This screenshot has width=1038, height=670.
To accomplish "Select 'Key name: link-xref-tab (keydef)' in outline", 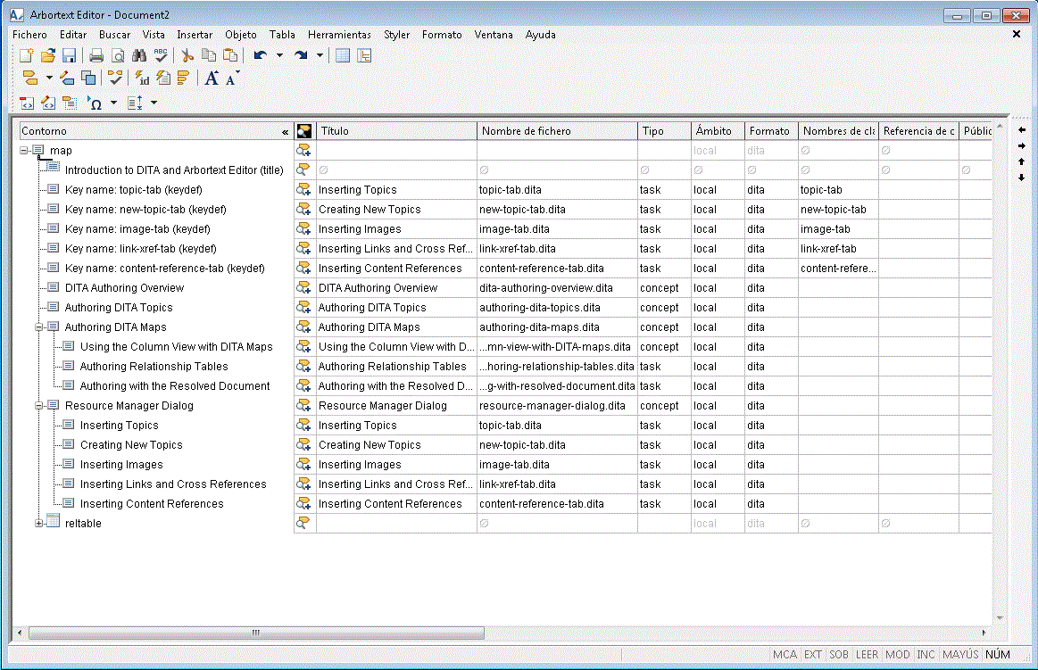I will pyautogui.click(x=140, y=249).
